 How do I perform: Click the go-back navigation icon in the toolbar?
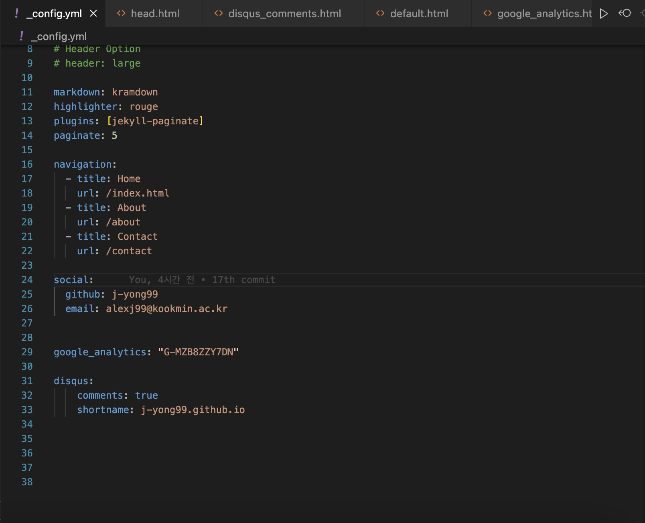pyautogui.click(x=625, y=13)
